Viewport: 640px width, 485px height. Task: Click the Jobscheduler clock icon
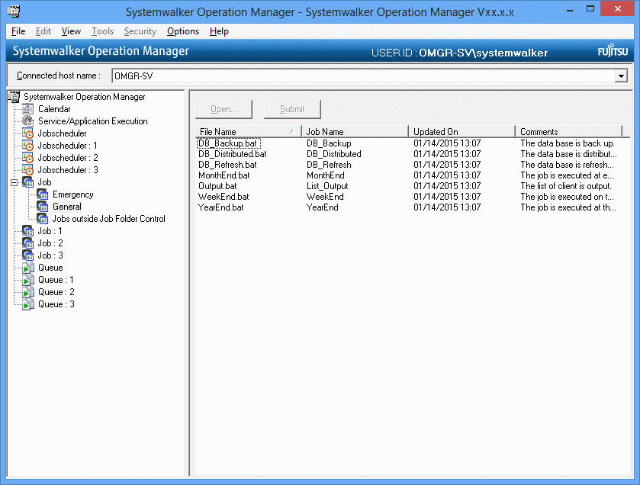(x=28, y=133)
